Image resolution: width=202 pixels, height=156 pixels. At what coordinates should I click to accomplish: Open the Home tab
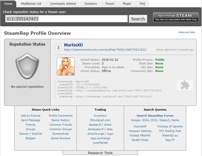point(8,4)
